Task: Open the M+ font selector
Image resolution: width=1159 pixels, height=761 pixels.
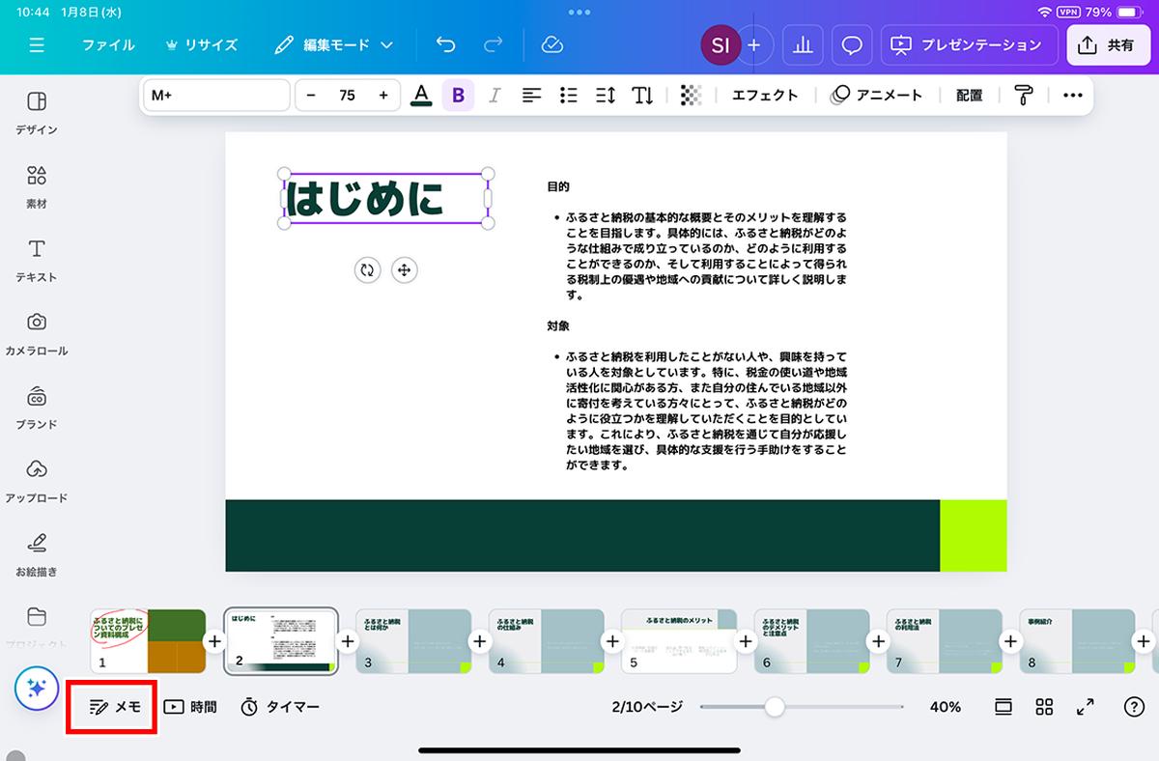Action: click(x=216, y=95)
